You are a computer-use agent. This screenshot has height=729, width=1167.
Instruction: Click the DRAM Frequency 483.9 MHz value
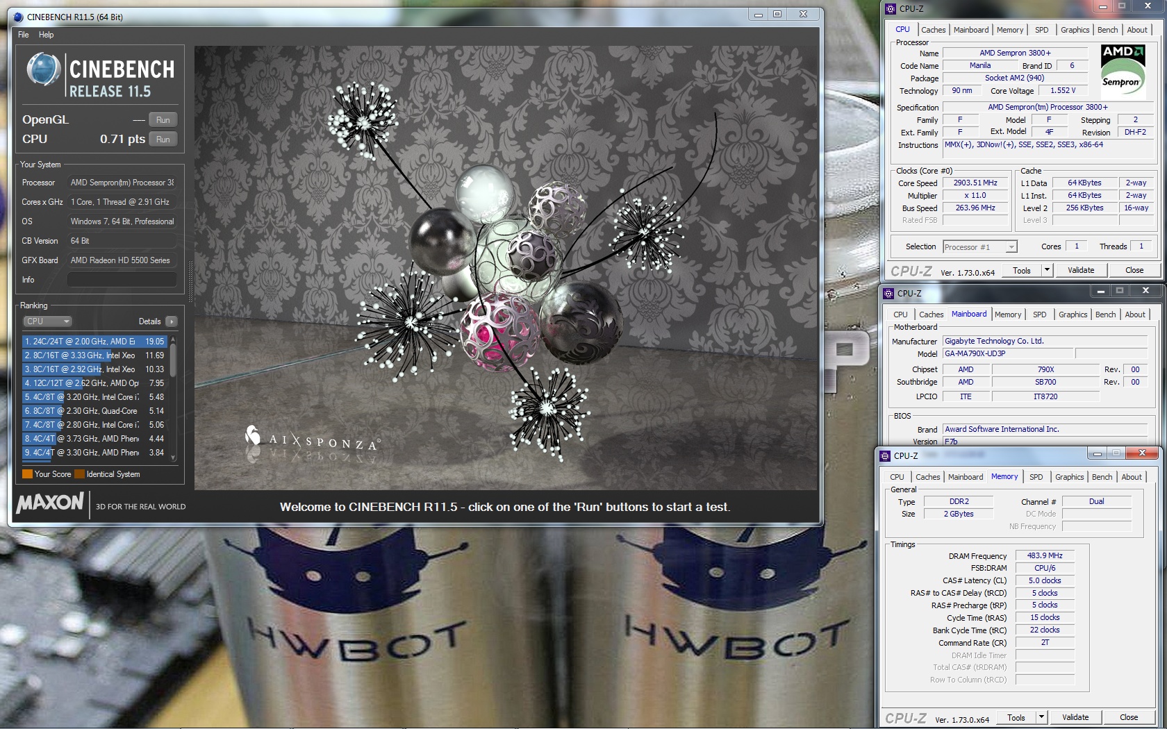[x=1045, y=556]
